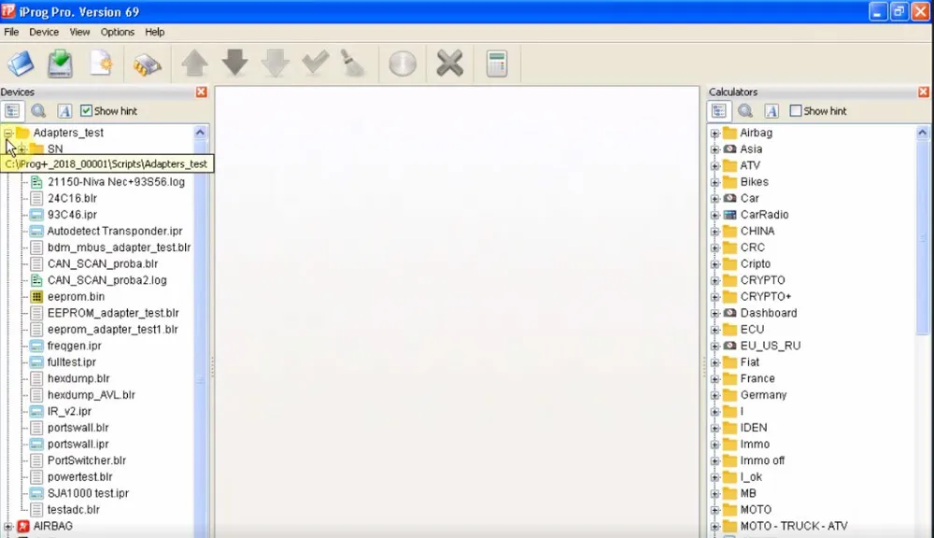
Task: Expand the CHINA folder
Action: click(x=715, y=232)
